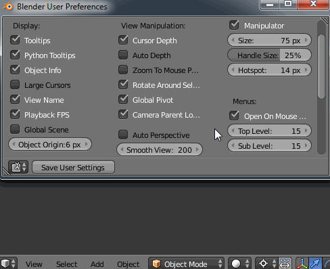Decrease Hotspot value with left arrow
Viewport: 330px width, 269px height.
point(233,70)
